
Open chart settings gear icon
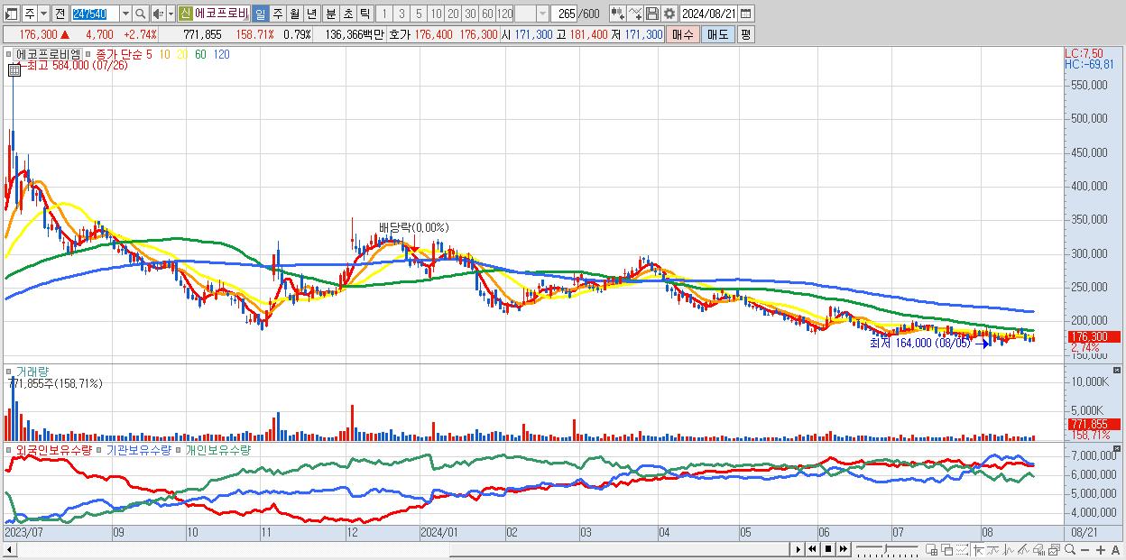pos(669,14)
